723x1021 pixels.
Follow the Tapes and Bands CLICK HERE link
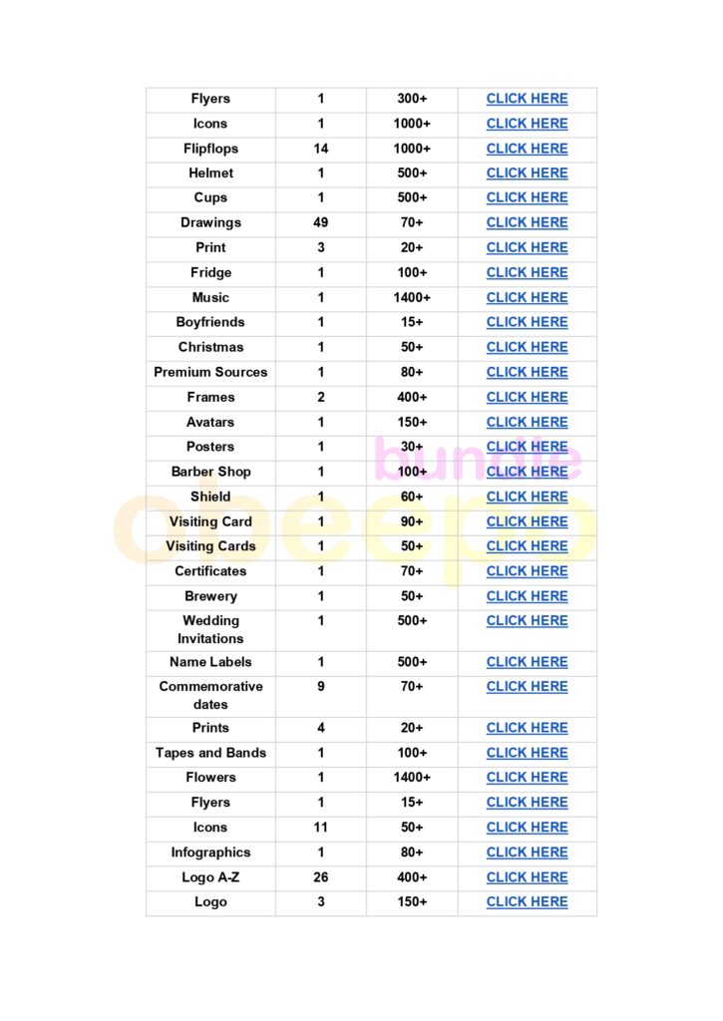coord(527,753)
